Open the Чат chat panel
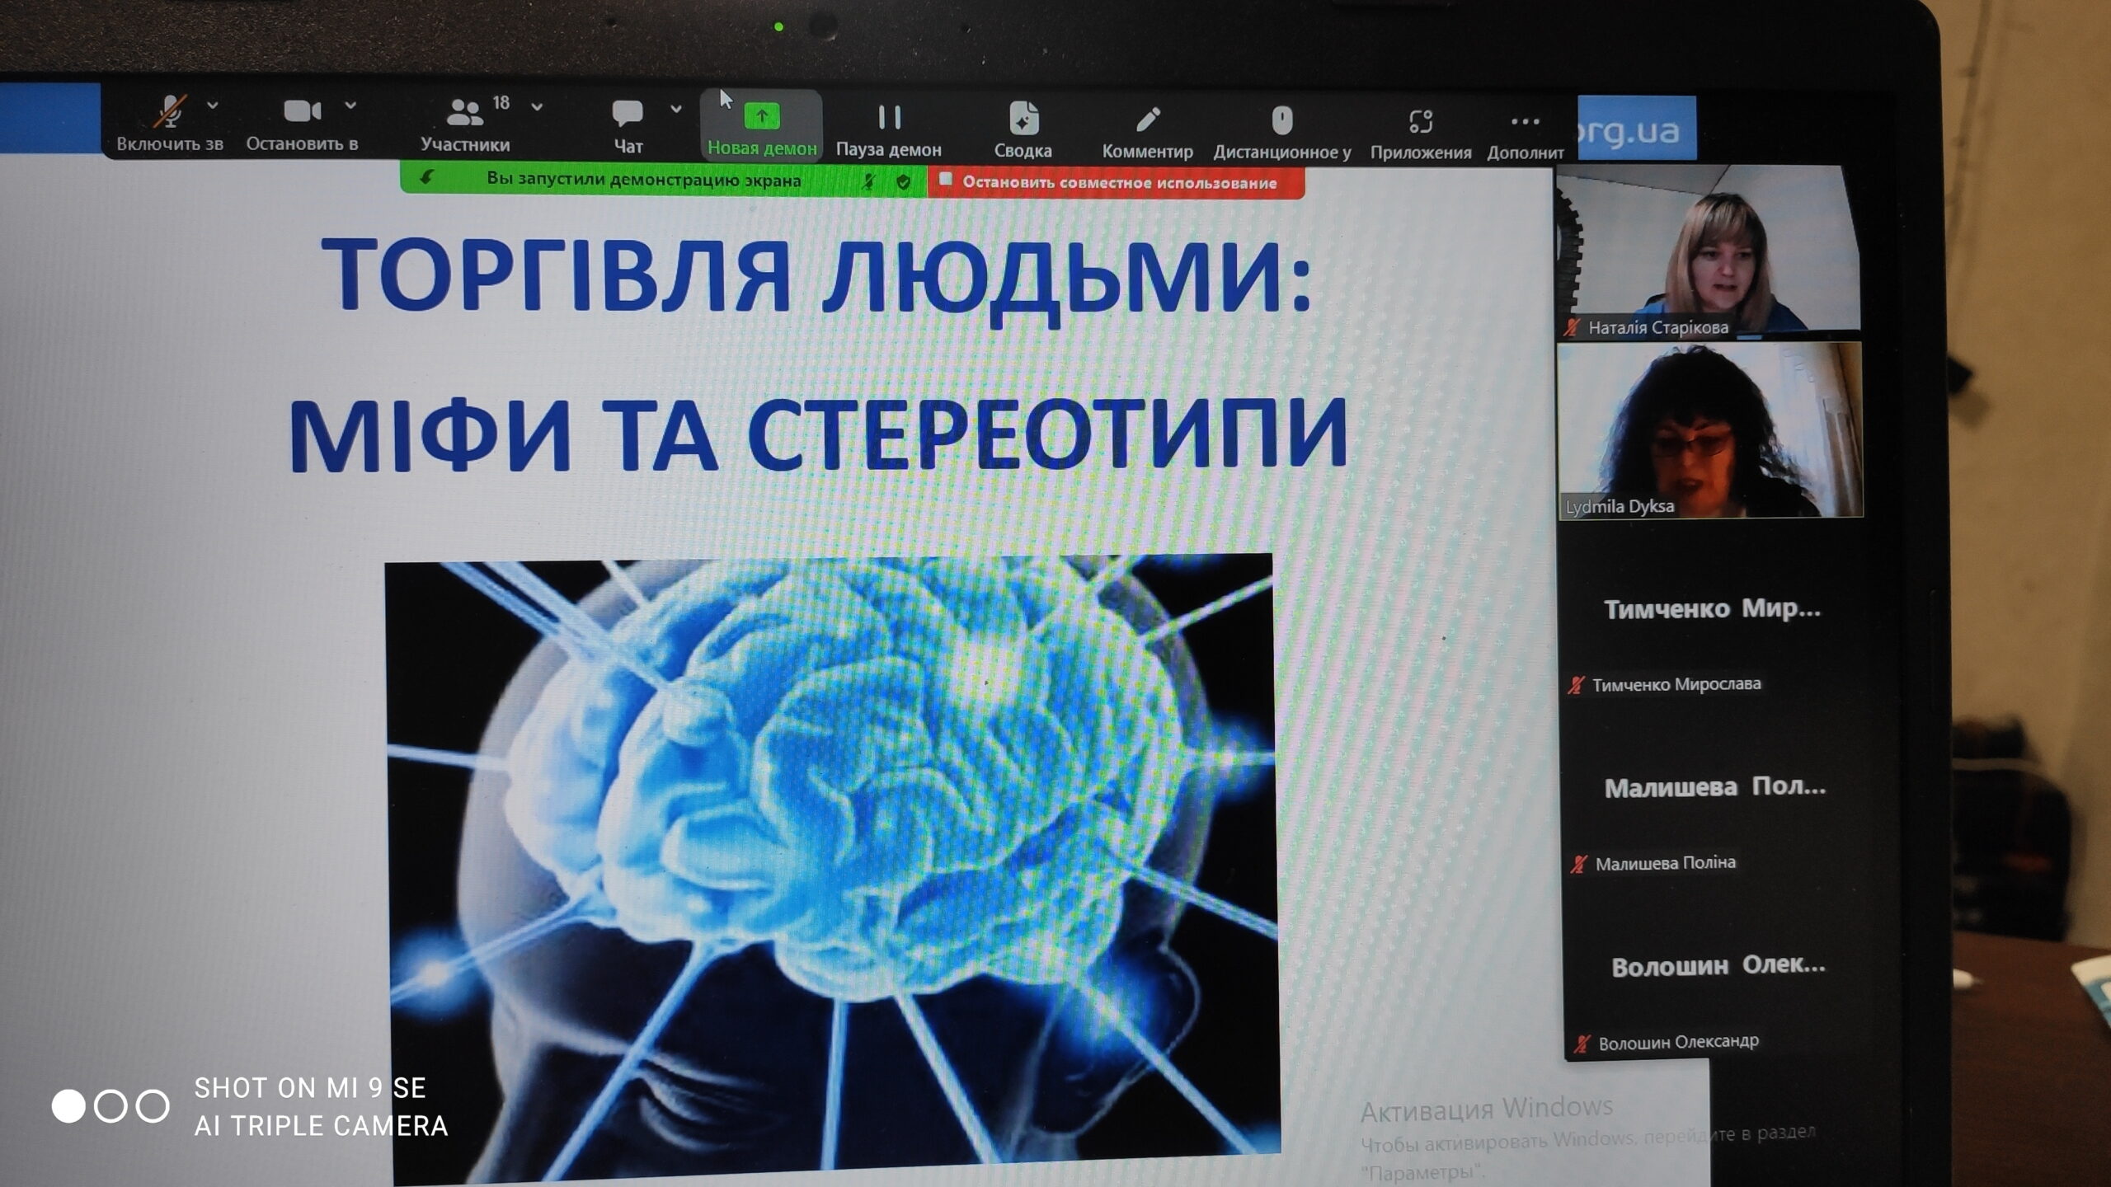2111x1187 pixels. pos(628,115)
